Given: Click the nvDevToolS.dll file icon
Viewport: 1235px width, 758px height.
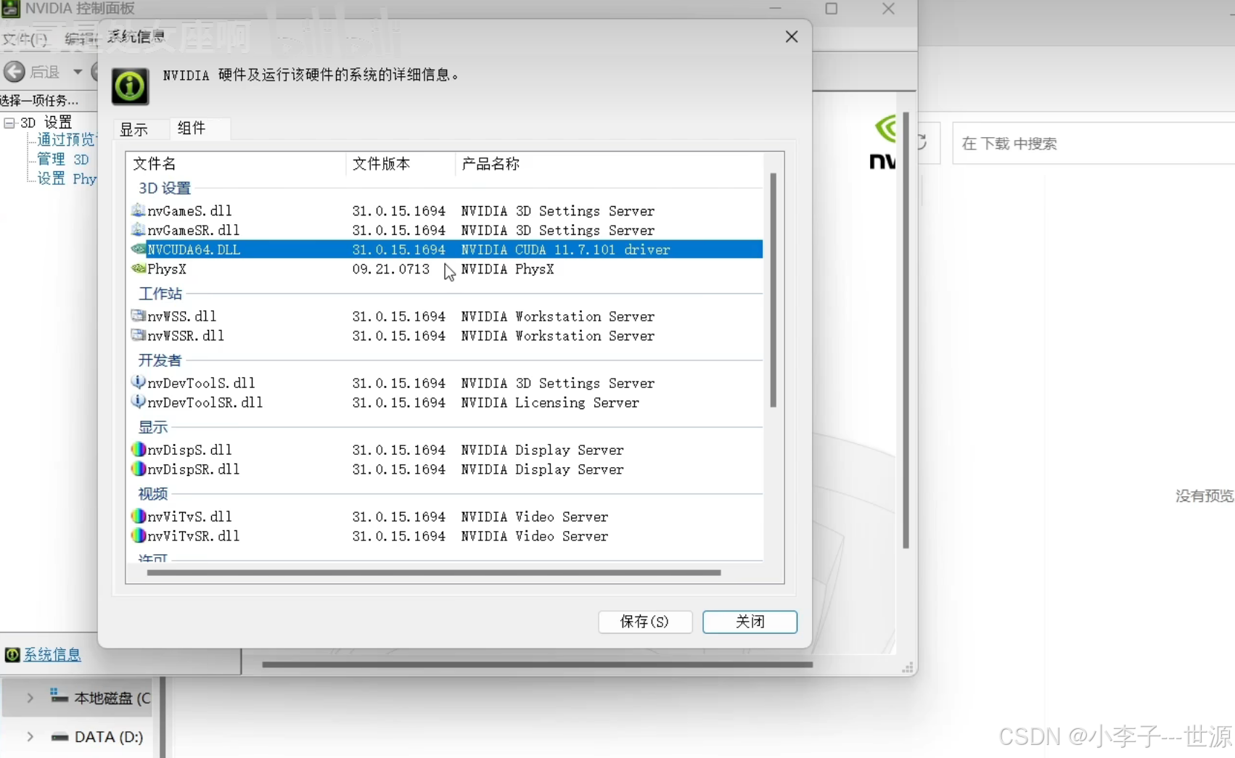Looking at the screenshot, I should pos(138,382).
